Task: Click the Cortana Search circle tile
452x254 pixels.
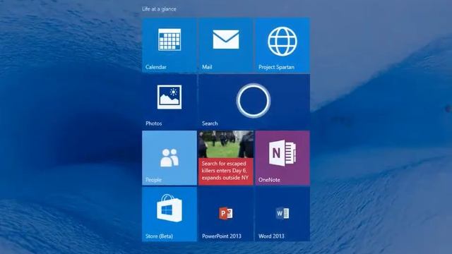Action: click(x=254, y=101)
